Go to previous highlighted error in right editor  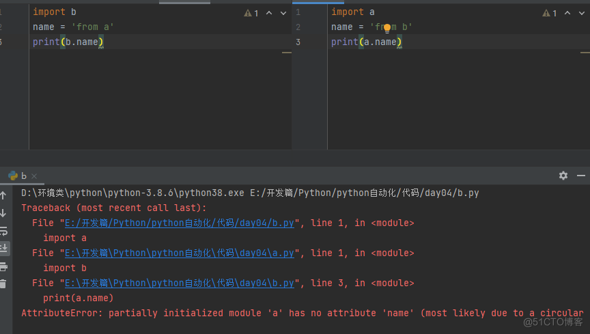pyautogui.click(x=567, y=13)
